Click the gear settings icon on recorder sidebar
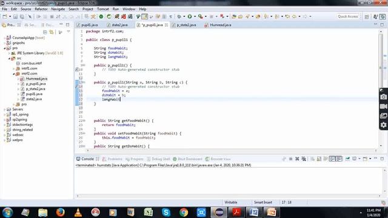The height and width of the screenshot is (218, 388). (x=383, y=125)
